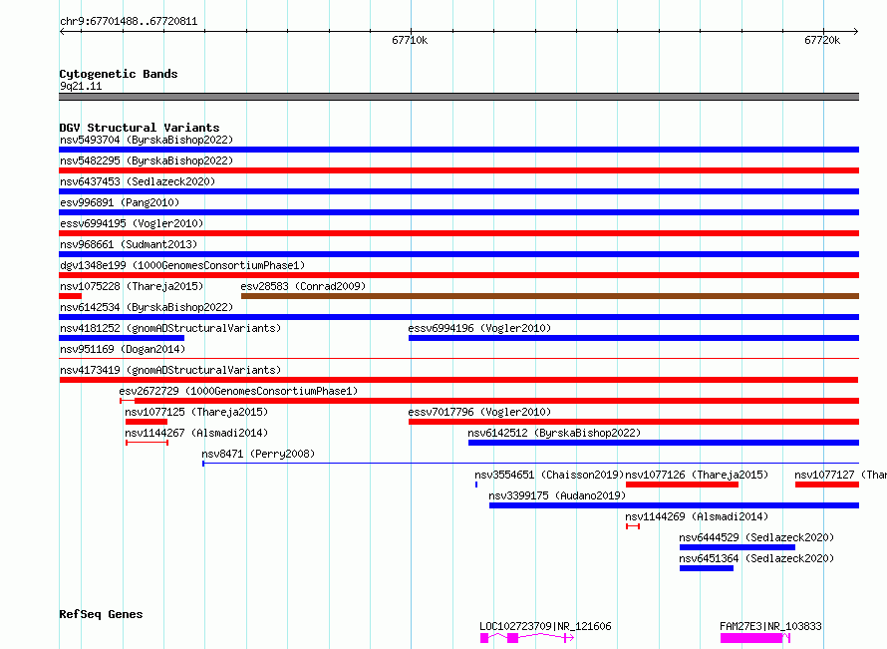The height and width of the screenshot is (649, 887).
Task: Select the nsv951169 (Dogan2014) label
Action: point(123,349)
